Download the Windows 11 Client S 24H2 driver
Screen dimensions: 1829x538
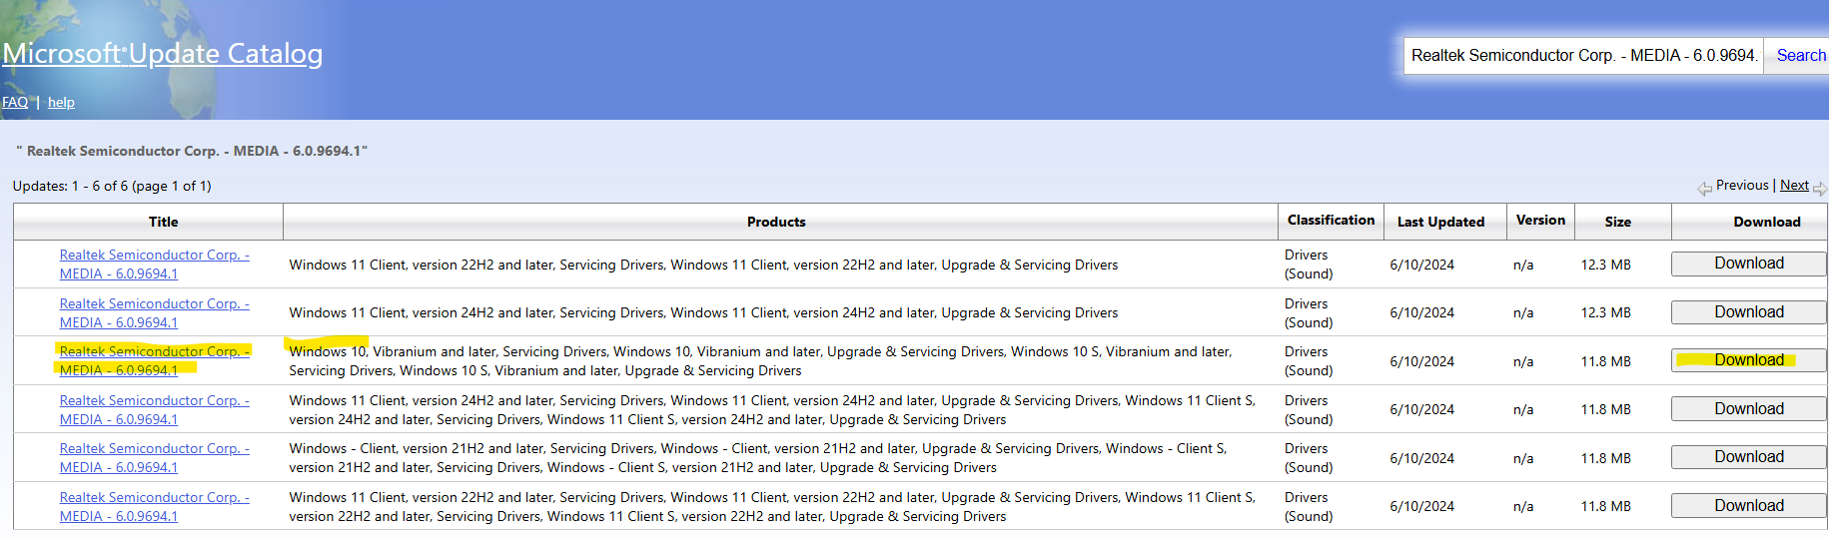coord(1749,409)
